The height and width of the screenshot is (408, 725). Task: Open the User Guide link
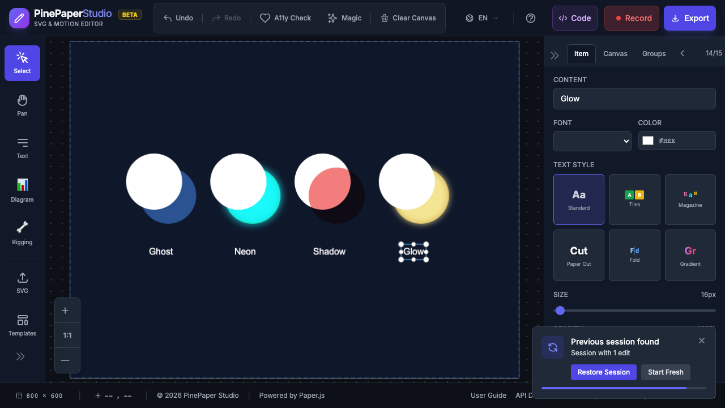tap(488, 395)
